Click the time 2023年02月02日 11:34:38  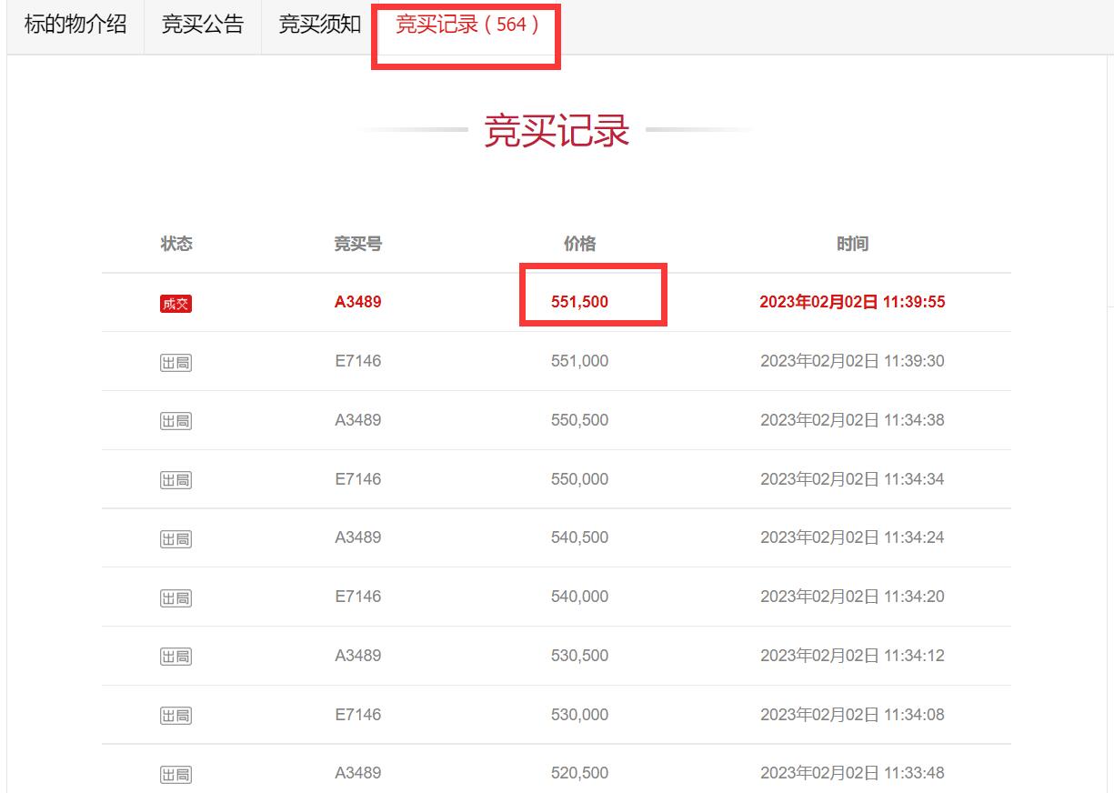click(x=853, y=420)
